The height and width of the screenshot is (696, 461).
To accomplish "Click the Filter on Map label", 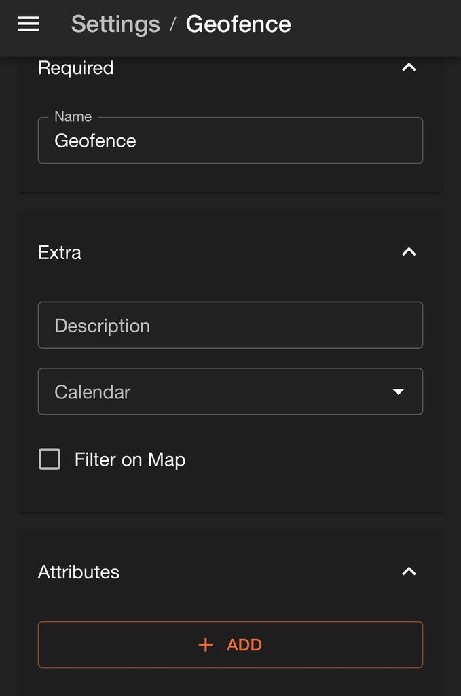I will pos(130,459).
